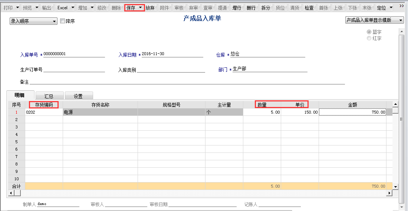Click the 存货名称 column header
The width and height of the screenshot is (408, 211).
(100, 105)
